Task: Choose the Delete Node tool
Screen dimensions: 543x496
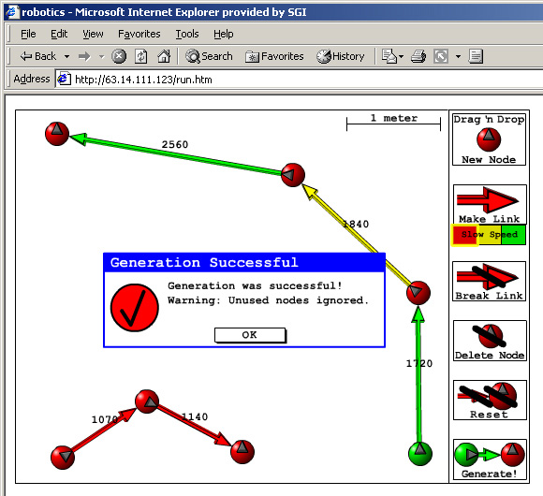Action: click(490, 341)
